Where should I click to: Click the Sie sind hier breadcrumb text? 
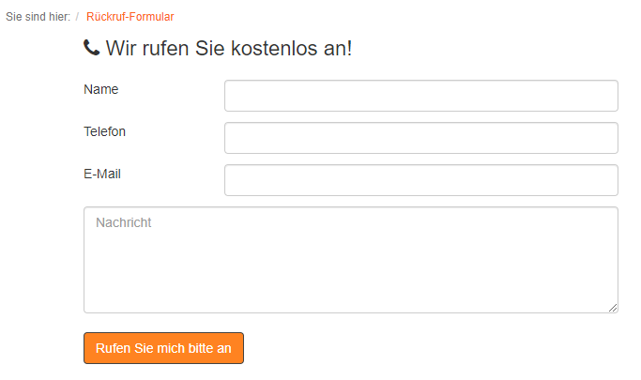38,17
